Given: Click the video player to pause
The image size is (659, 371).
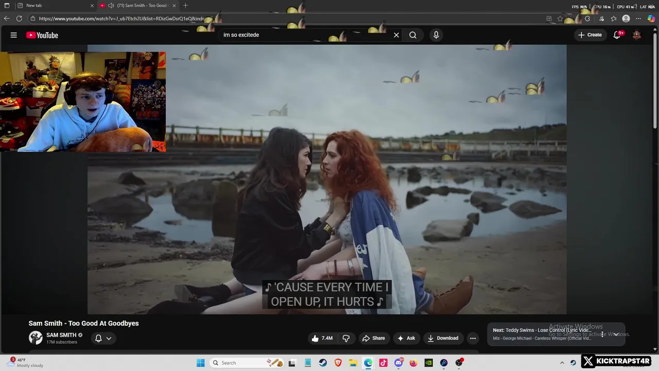Looking at the screenshot, I should point(327,179).
